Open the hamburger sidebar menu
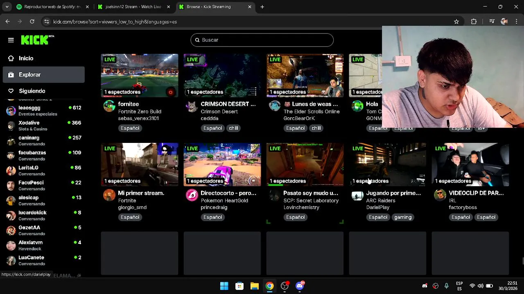524x294 pixels. tap(11, 40)
